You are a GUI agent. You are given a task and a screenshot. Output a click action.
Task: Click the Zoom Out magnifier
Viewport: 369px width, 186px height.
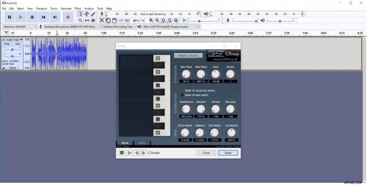pyautogui.click(x=157, y=20)
